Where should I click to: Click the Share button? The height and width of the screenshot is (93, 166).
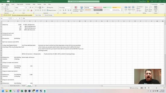tap(162, 4)
